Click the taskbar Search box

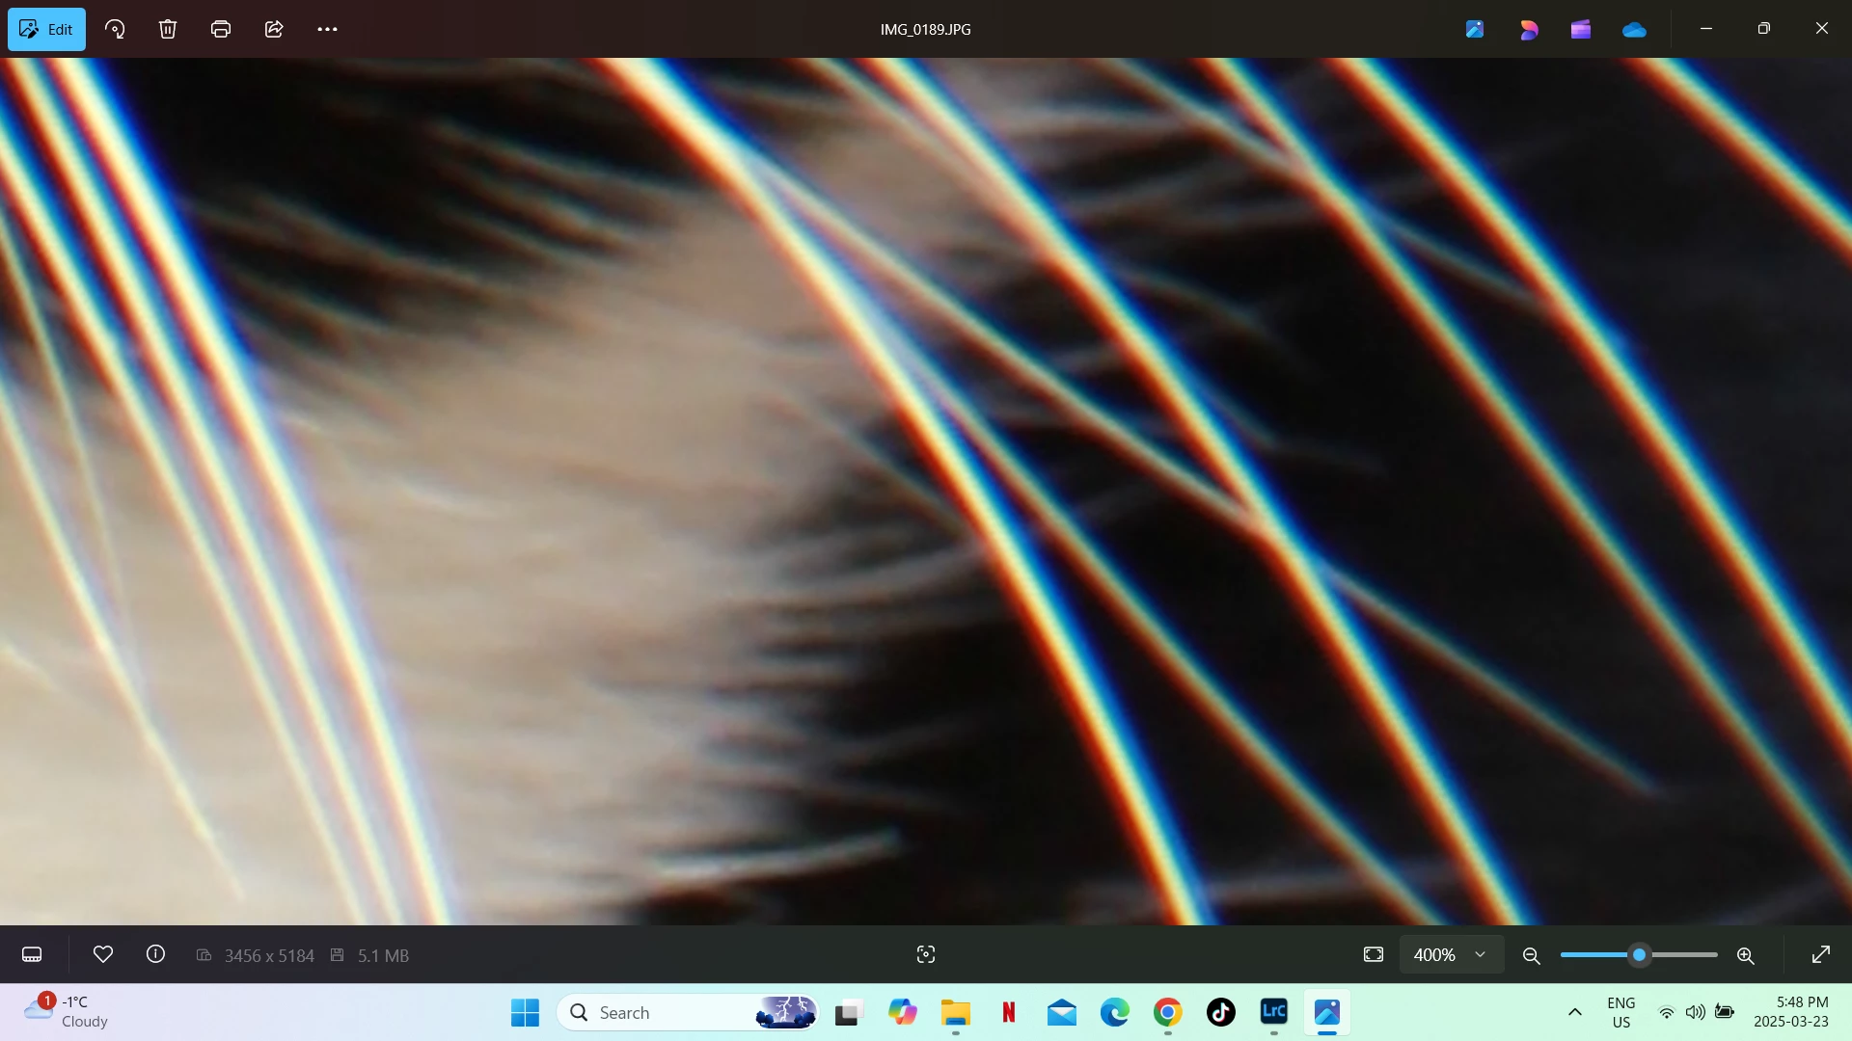[666, 1013]
